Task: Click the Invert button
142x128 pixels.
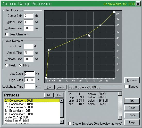Action: coord(61,87)
